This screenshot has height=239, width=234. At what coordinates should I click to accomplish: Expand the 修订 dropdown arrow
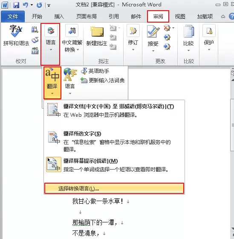(x=133, y=49)
